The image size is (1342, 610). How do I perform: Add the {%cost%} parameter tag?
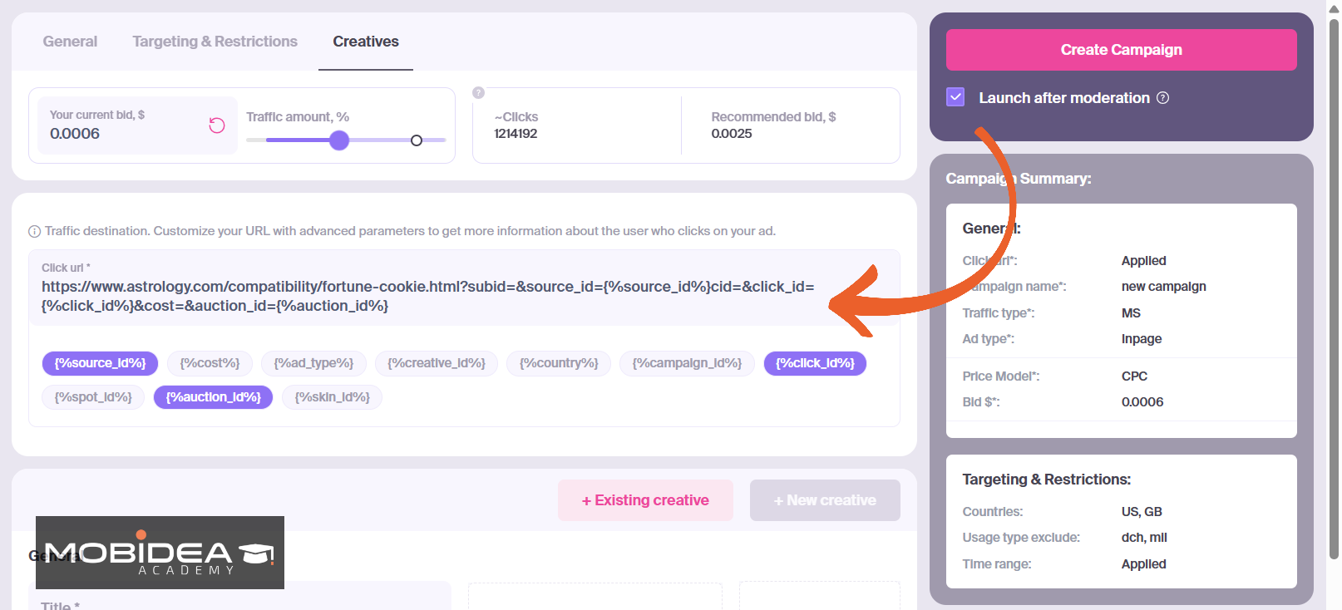pos(210,363)
